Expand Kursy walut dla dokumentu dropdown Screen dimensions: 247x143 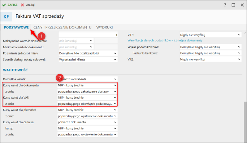click(x=88, y=85)
